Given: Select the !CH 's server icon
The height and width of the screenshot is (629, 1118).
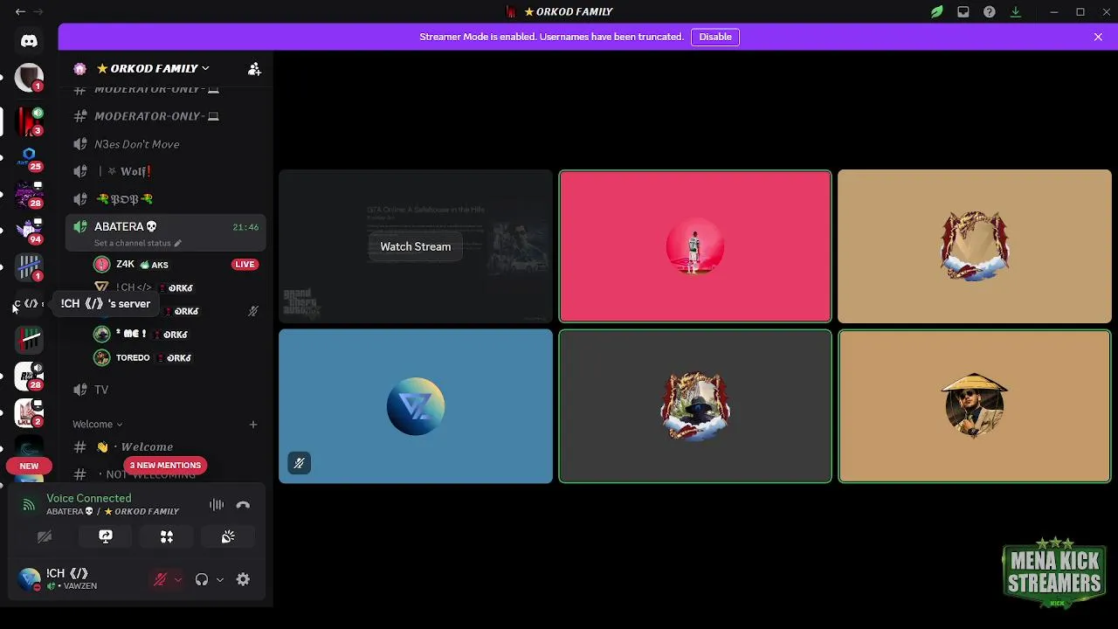Looking at the screenshot, I should (29, 304).
